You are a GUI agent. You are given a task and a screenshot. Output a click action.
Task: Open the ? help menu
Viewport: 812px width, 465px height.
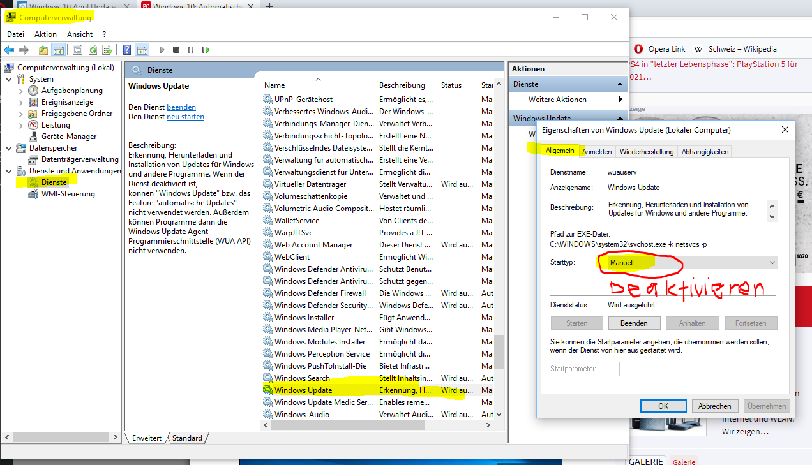click(104, 34)
